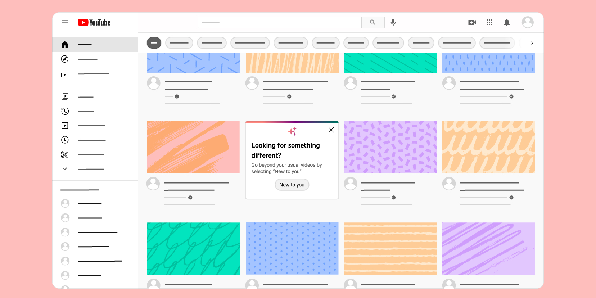The image size is (596, 298).
Task: Go to Explore via the compass icon
Action: coord(65,59)
